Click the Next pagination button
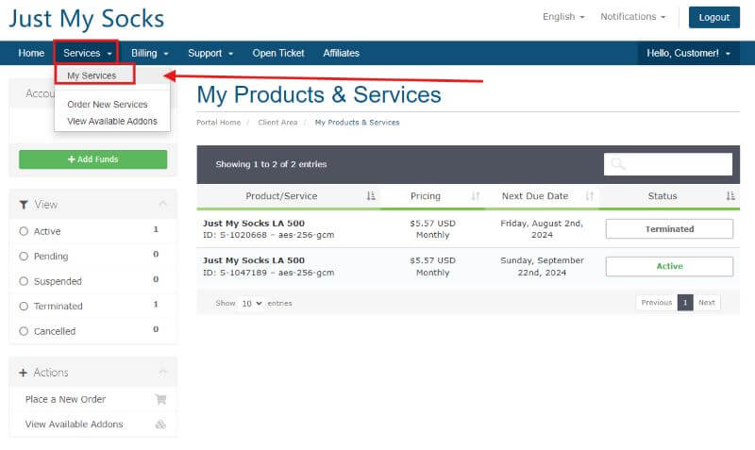 point(706,303)
